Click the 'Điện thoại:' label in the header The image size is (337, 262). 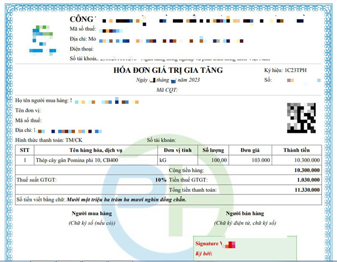[82, 49]
